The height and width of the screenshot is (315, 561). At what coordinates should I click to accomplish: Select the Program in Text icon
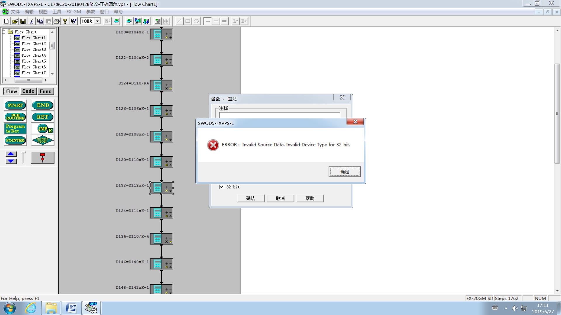15,129
